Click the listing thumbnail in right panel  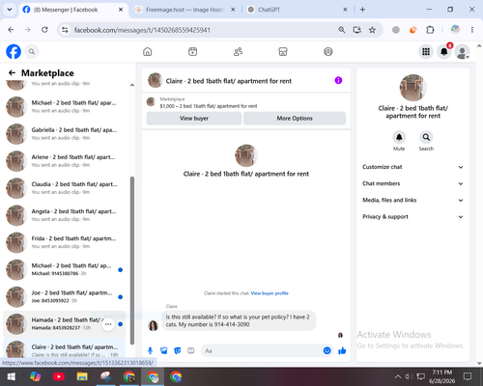[x=412, y=88]
